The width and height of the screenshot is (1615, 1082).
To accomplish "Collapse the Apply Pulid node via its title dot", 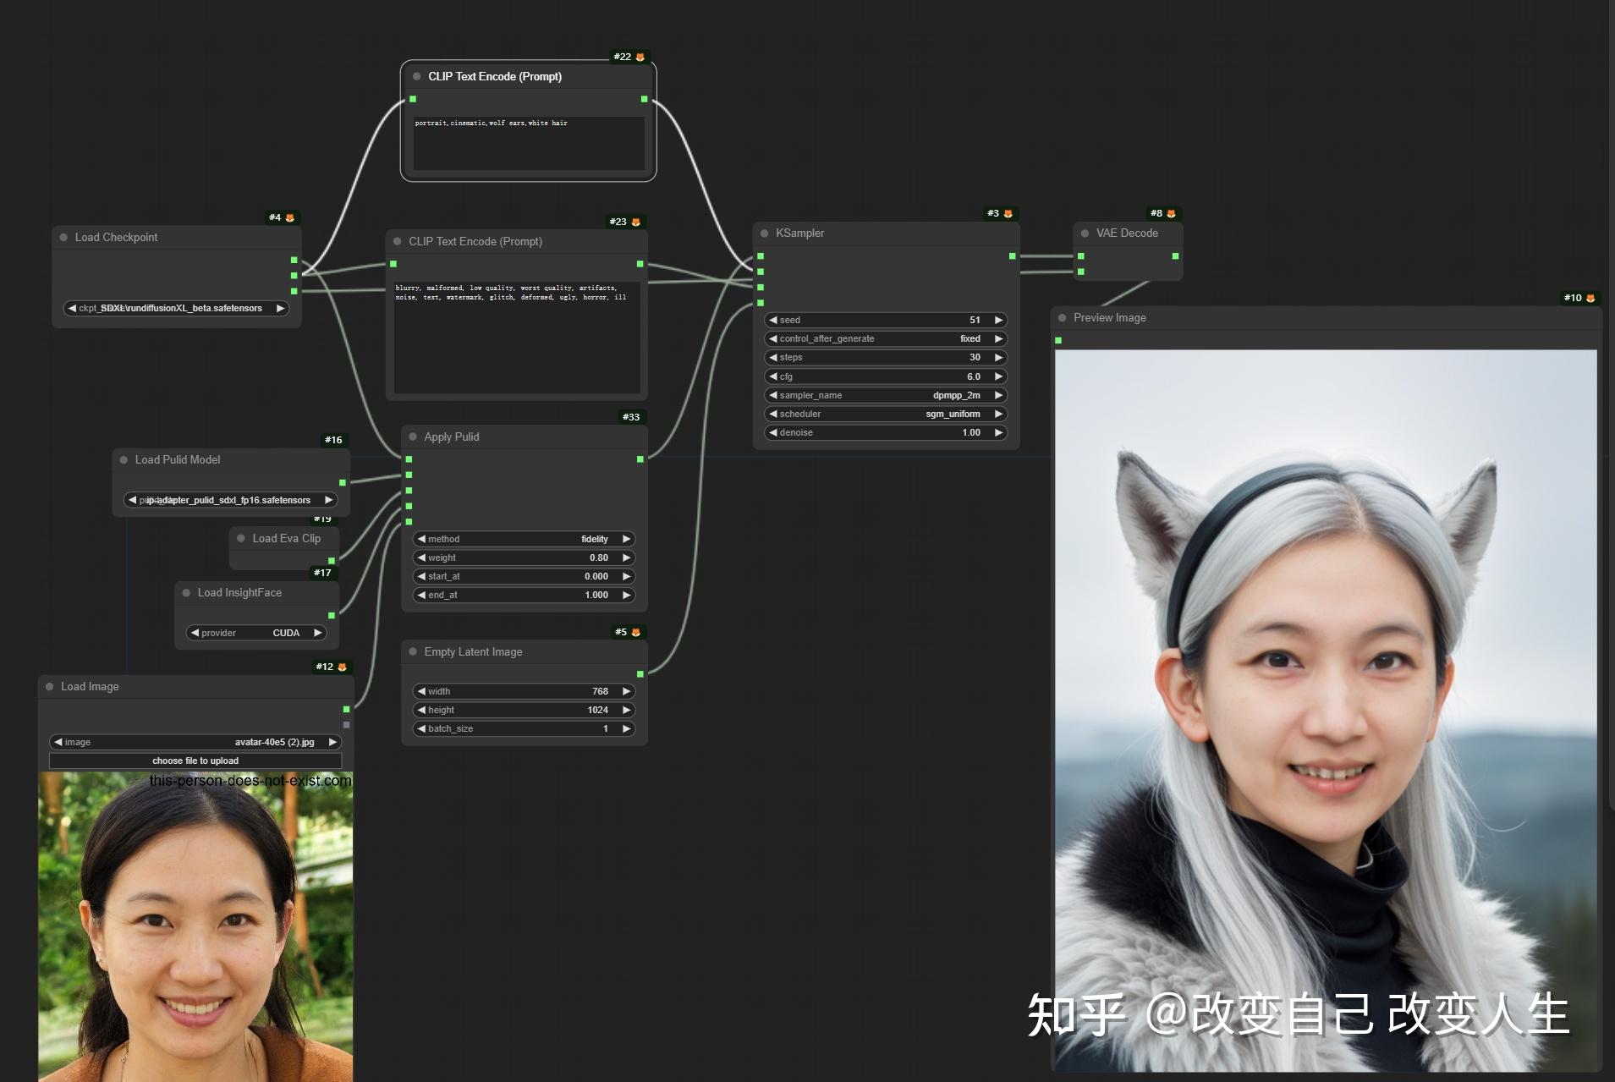I will point(413,437).
